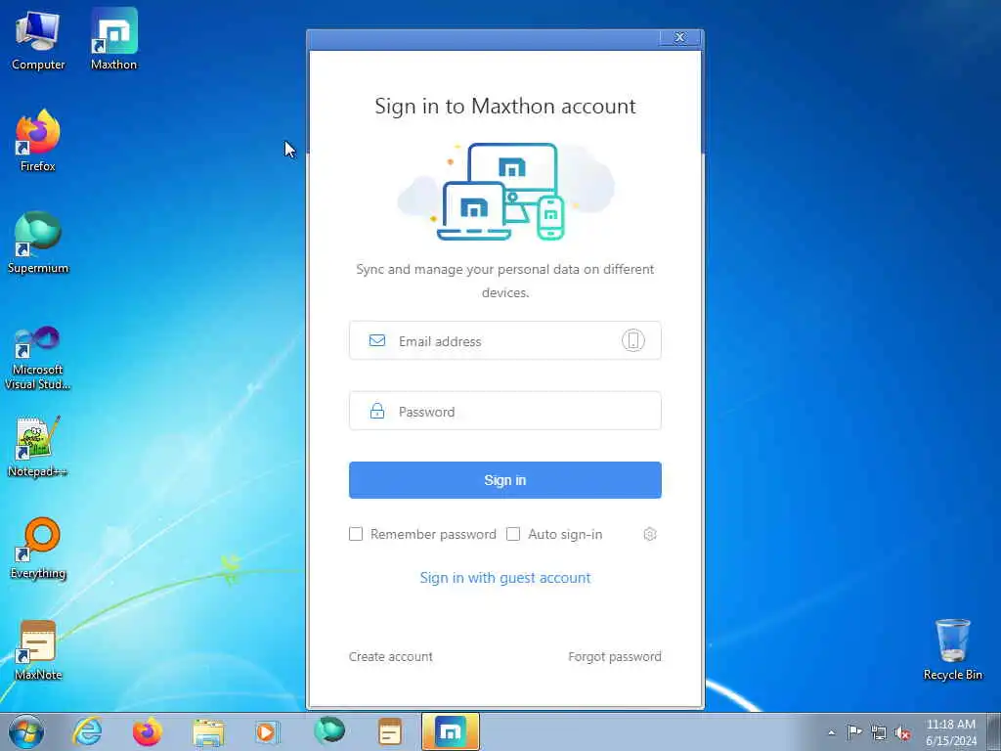Launch Internet Explorer from the taskbar

[87, 731]
